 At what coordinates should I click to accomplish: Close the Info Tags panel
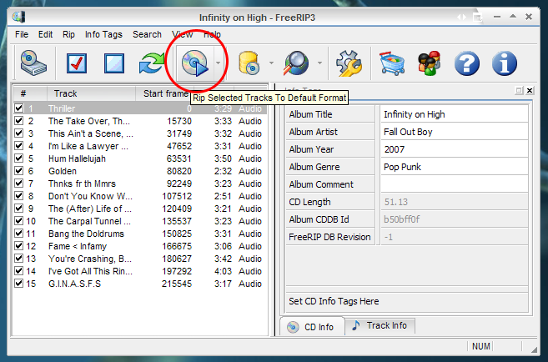[530, 90]
